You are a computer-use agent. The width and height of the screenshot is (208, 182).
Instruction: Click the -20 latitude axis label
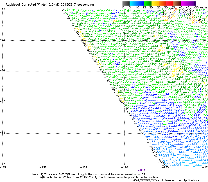pyautogui.click(x=3, y=164)
